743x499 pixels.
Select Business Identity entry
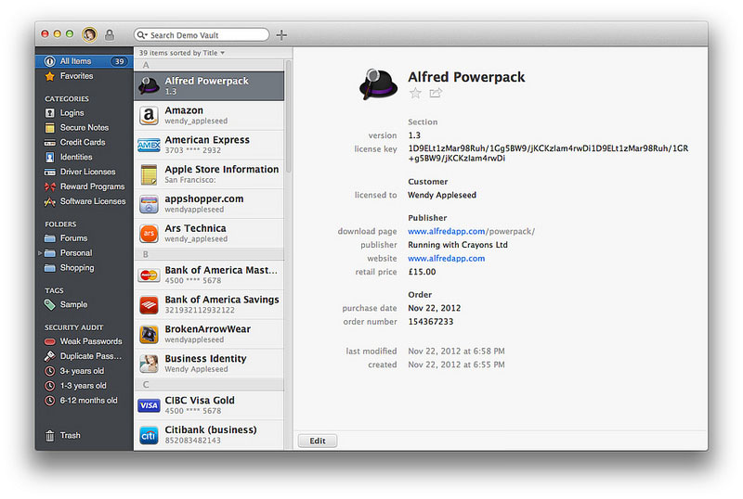(x=209, y=364)
